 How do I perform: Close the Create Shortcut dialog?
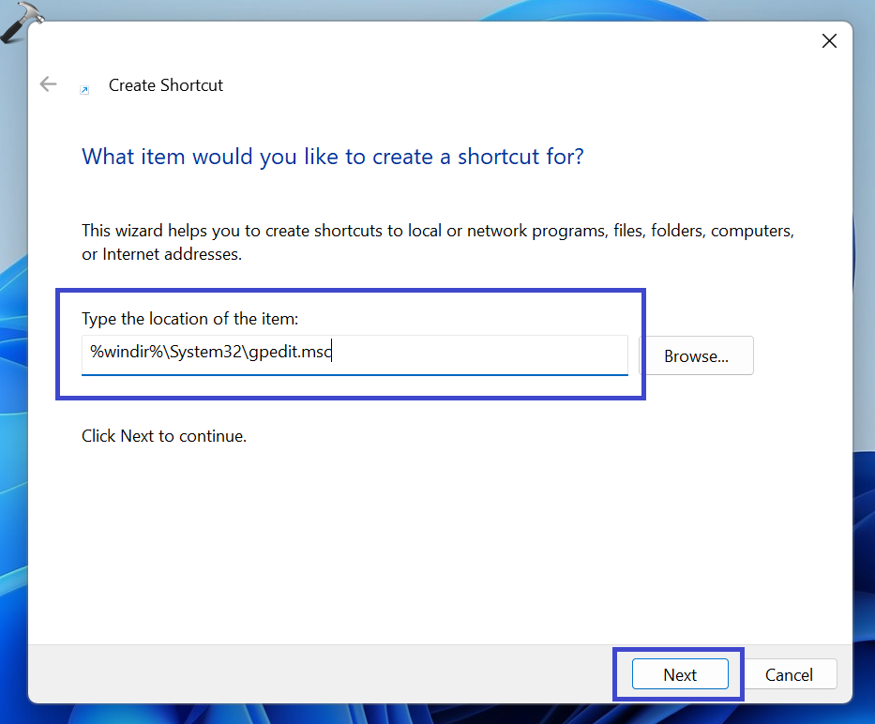tap(829, 40)
